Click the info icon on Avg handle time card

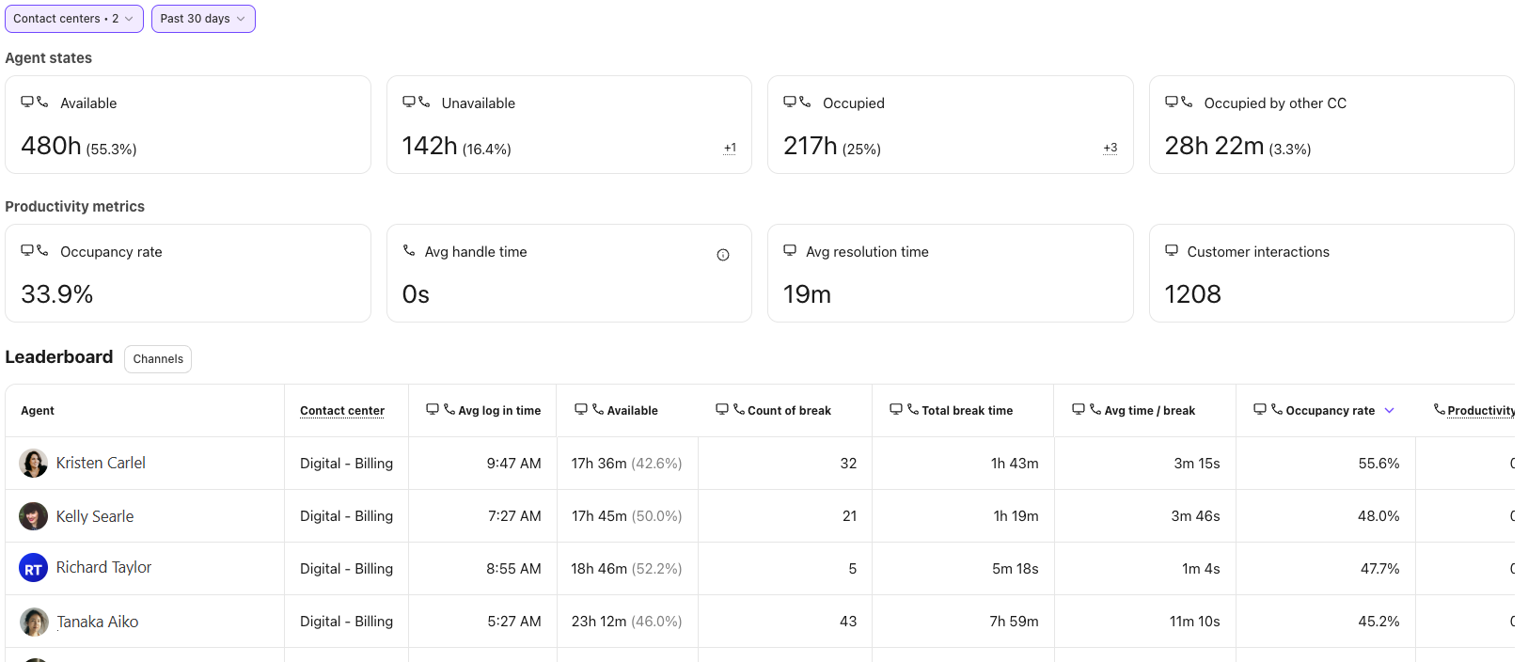click(x=723, y=255)
